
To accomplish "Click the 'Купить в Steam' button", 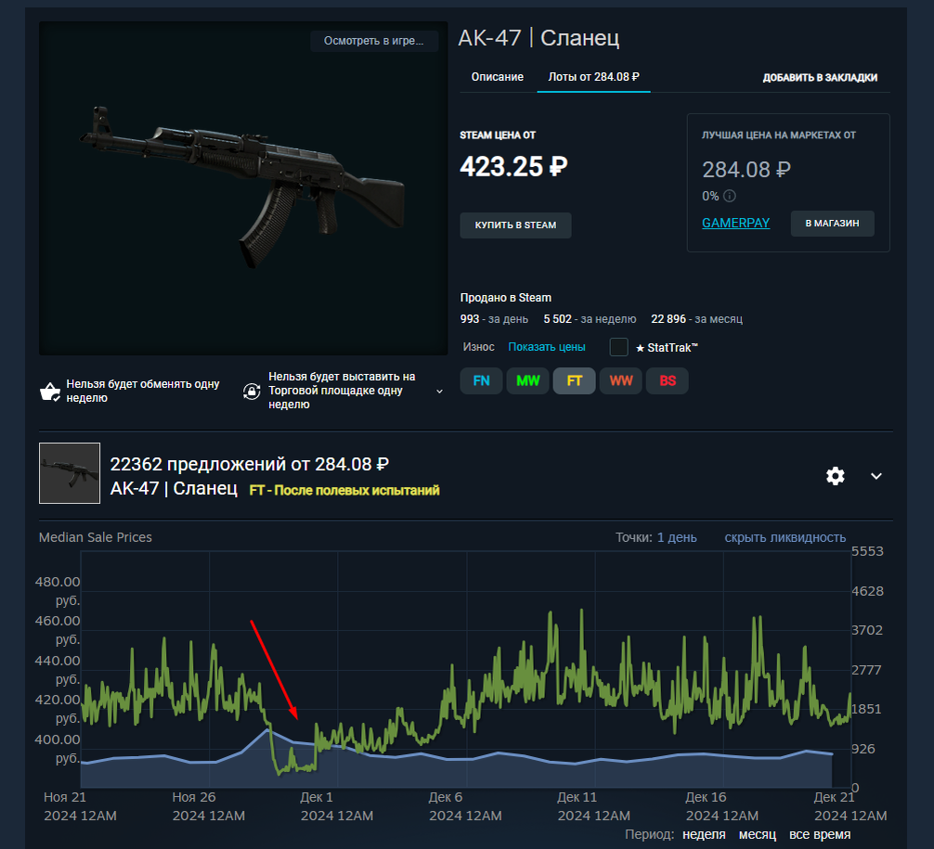I will coord(516,225).
